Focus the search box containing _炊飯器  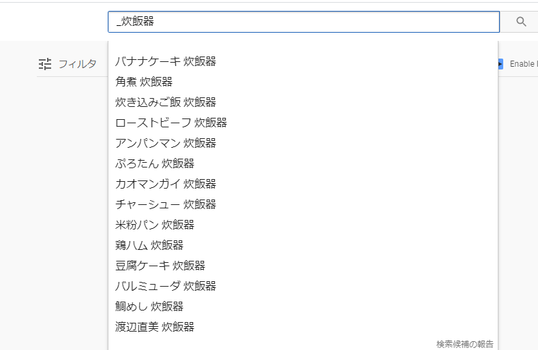click(303, 22)
